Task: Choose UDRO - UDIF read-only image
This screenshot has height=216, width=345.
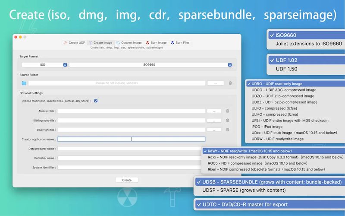Action: point(296,84)
